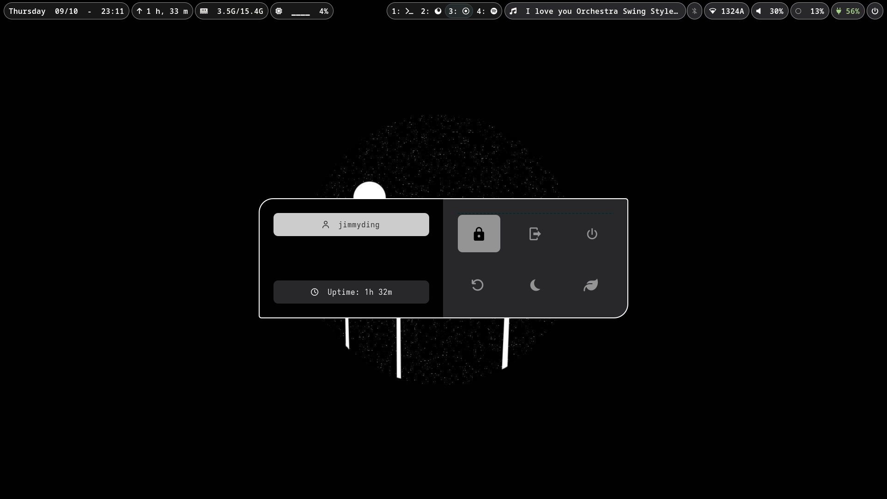Click the 3.5G/15.4G memory module
This screenshot has height=499, width=887.
pyautogui.click(x=231, y=11)
